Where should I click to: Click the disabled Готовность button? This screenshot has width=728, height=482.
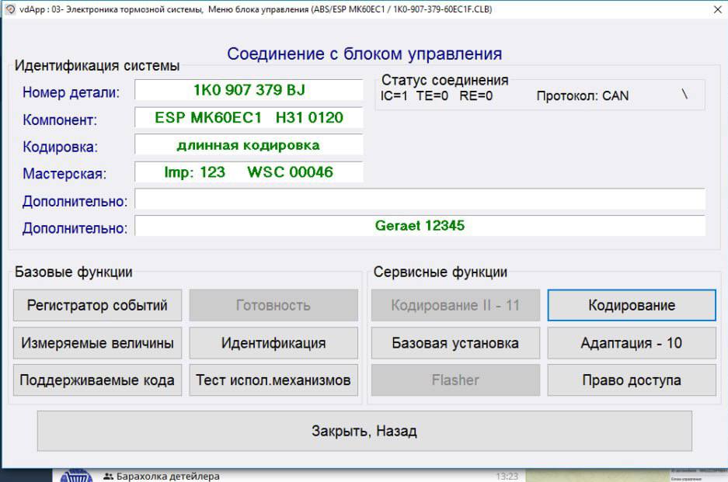pos(273,305)
